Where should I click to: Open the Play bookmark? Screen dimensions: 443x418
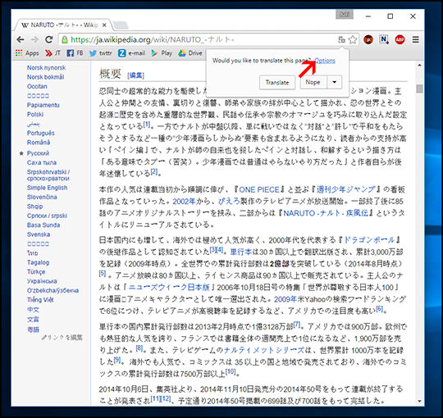tap(162, 53)
